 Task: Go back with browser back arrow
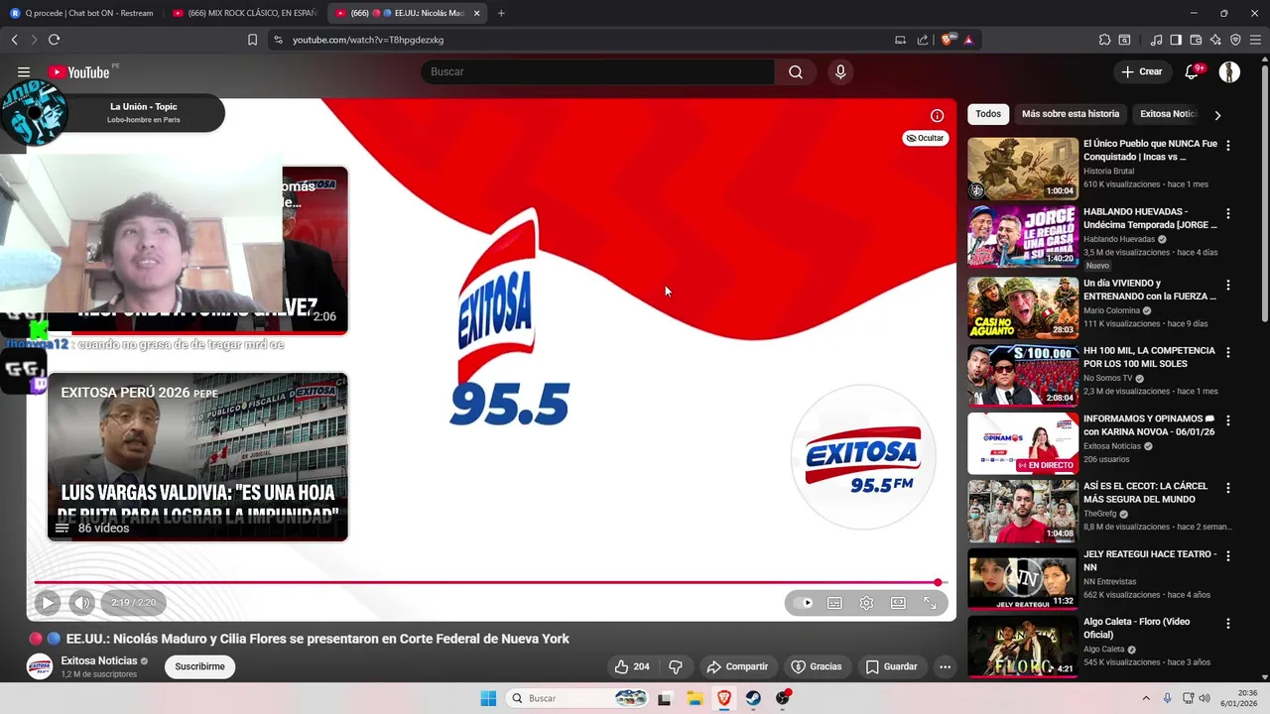coord(15,40)
